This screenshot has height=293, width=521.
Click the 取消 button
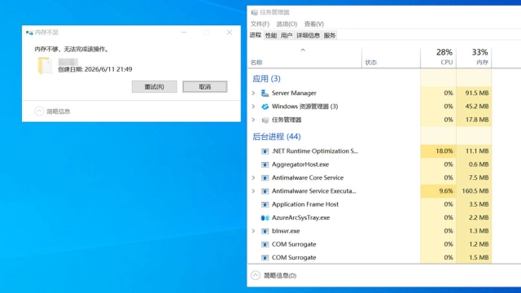204,87
